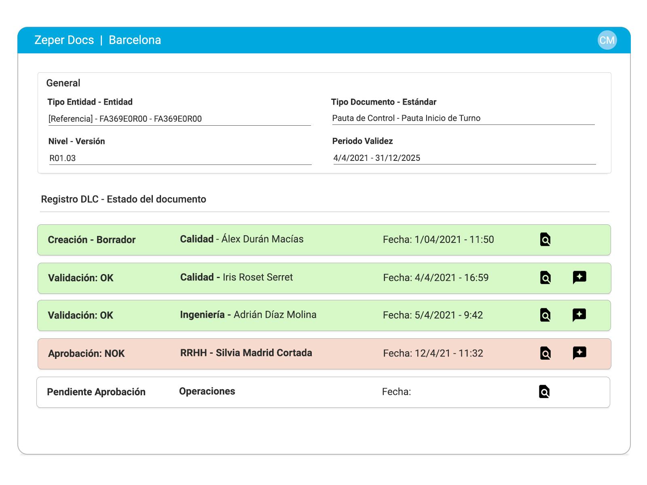Open the CM user avatar
This screenshot has width=647, height=485.
(x=606, y=40)
